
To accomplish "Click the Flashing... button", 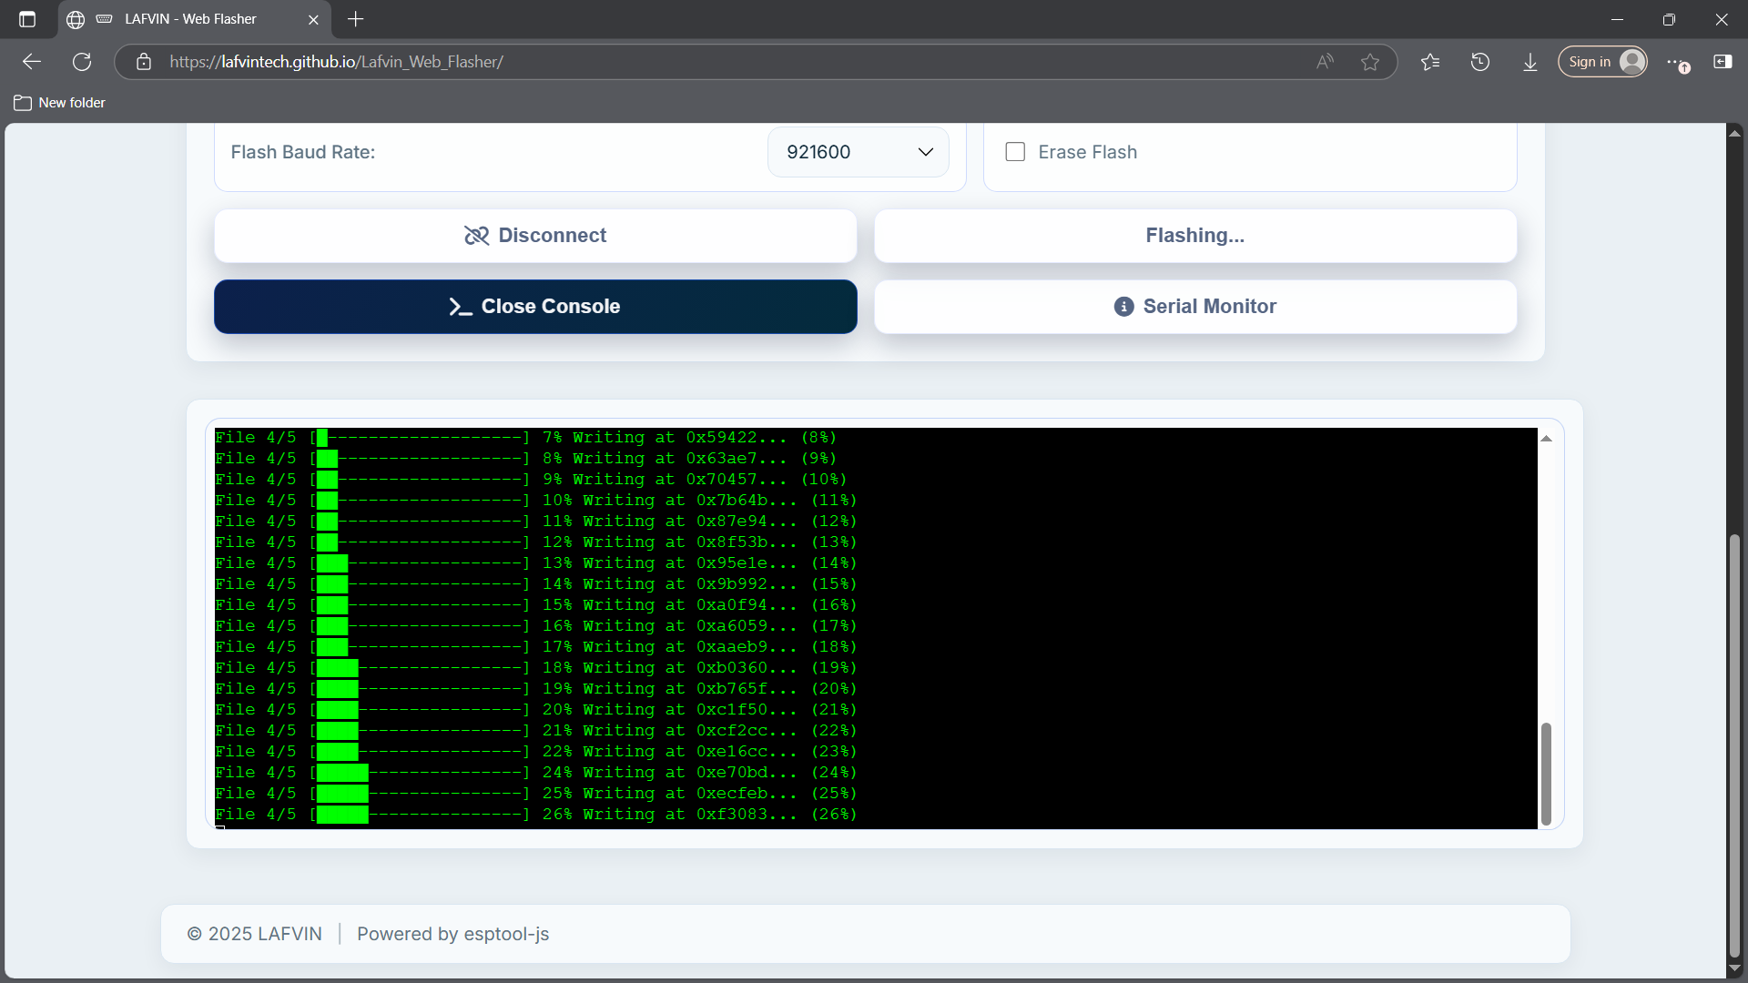I will [x=1195, y=236].
